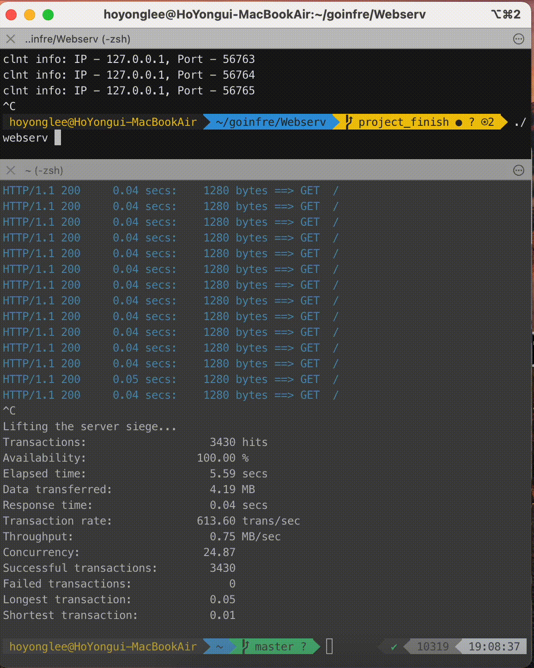Image resolution: width=534 pixels, height=668 pixels.
Task: Close the ~ (-zsh) pane with its X icon
Action: 11,170
